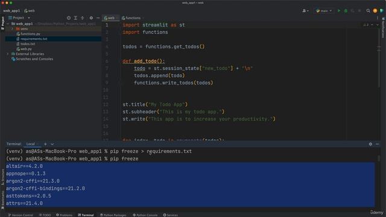Open terminal session options dropdown arrow
This screenshot has width=386, height=217.
click(52, 144)
